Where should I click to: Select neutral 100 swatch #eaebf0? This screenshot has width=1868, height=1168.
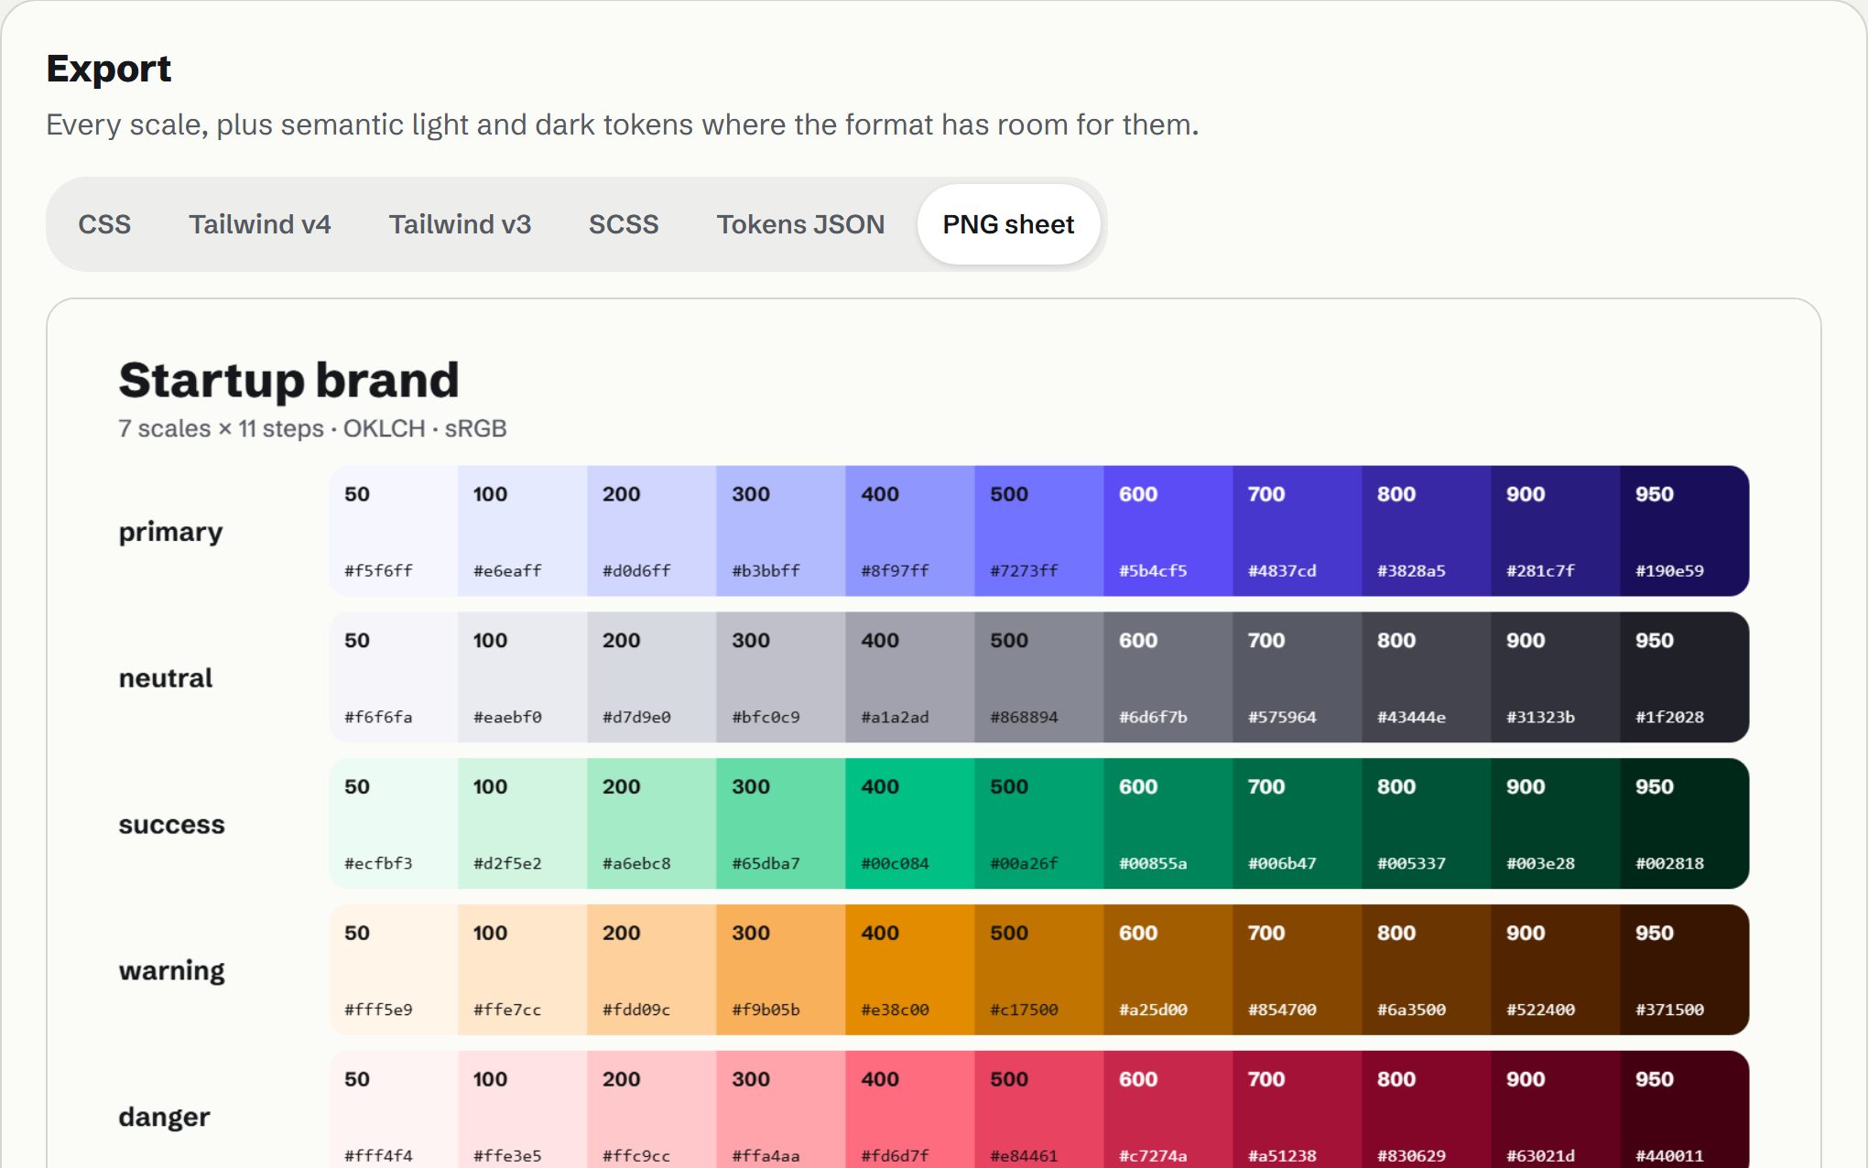(523, 677)
